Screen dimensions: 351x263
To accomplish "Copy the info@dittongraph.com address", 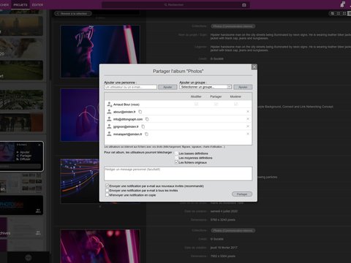I will coord(147,119).
